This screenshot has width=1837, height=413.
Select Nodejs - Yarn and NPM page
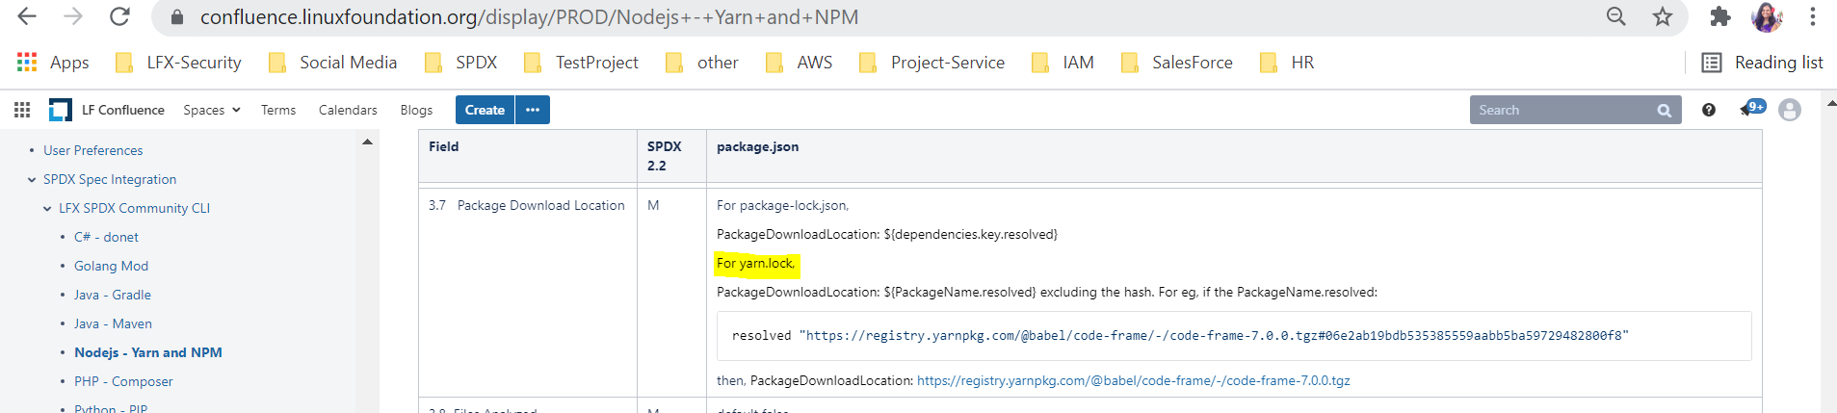pos(148,352)
